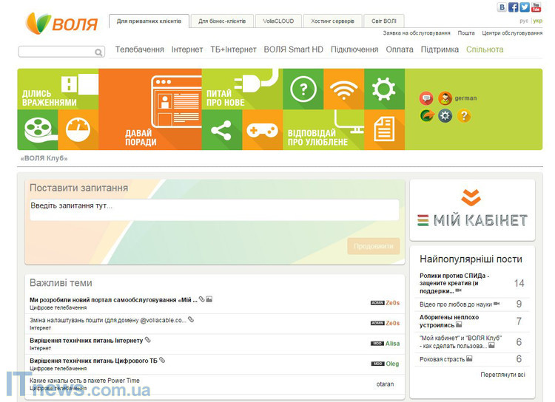Open the Телебачення menu item
The height and width of the screenshot is (402, 555).
coord(140,50)
